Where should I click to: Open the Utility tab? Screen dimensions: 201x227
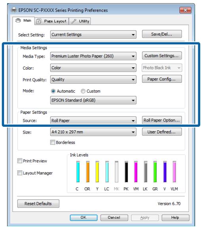pos(80,21)
